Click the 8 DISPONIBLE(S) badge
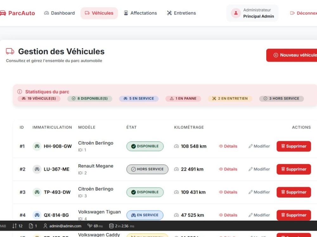The width and height of the screenshot is (317, 237). pos(90,98)
